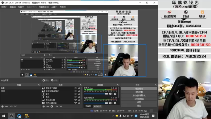Image resolution: width=211 pixels, height=119 pixels.
Task: Remove the selected scene with the minus icon
Action: pos(6,107)
